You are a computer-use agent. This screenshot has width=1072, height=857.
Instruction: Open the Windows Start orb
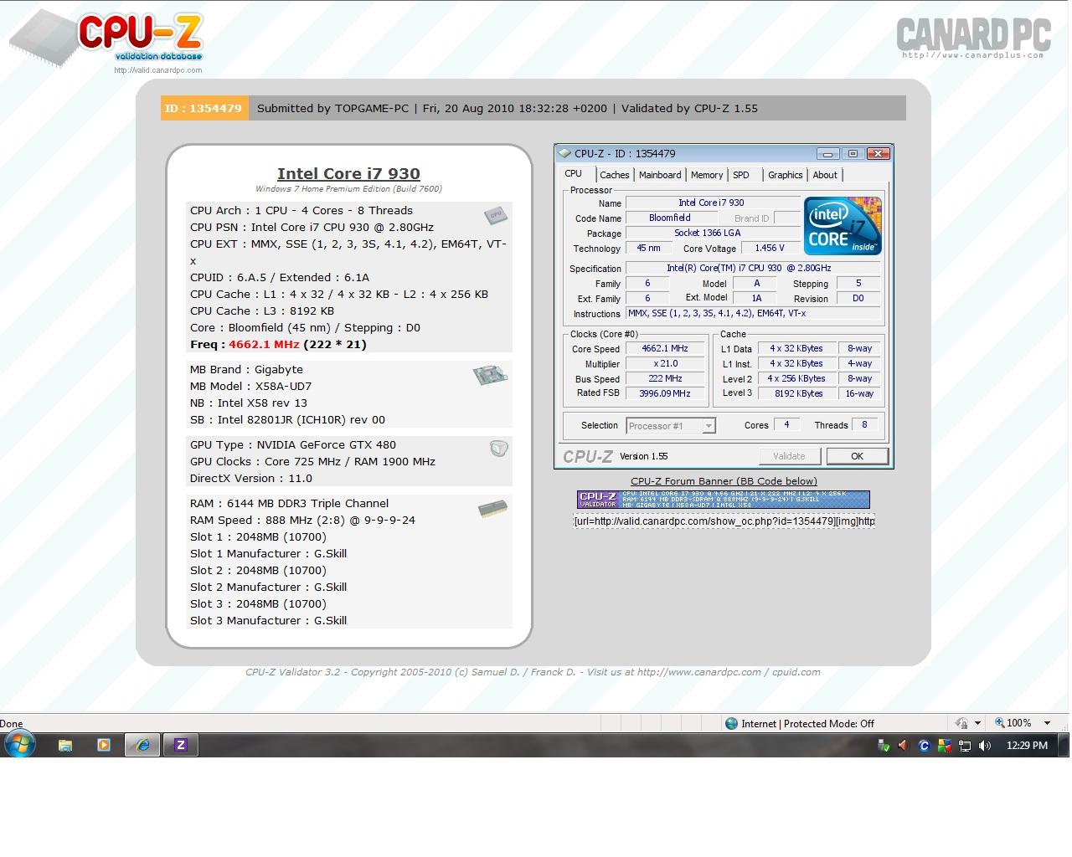click(19, 744)
